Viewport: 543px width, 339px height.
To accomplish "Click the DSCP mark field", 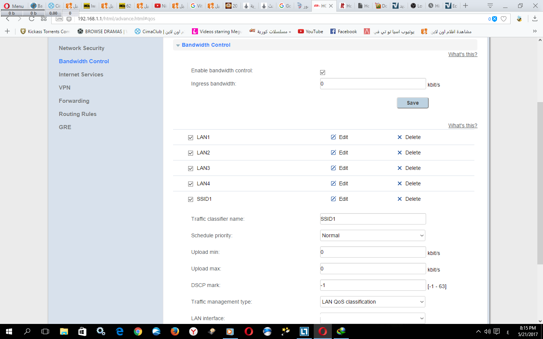I will (373, 285).
